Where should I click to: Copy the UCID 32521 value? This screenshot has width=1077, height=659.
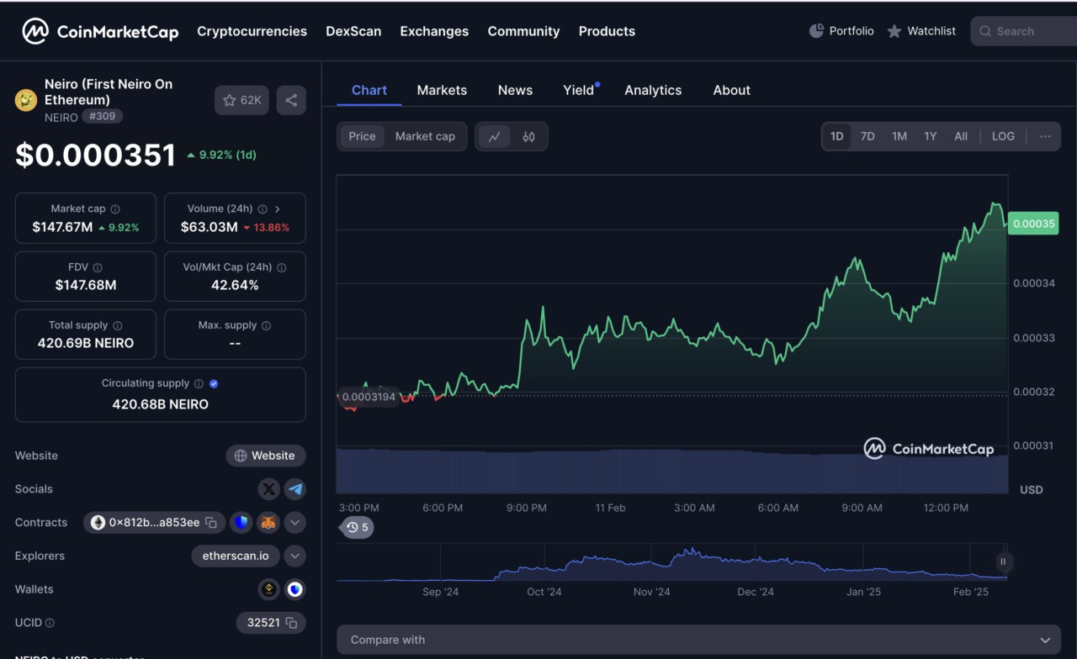click(291, 623)
